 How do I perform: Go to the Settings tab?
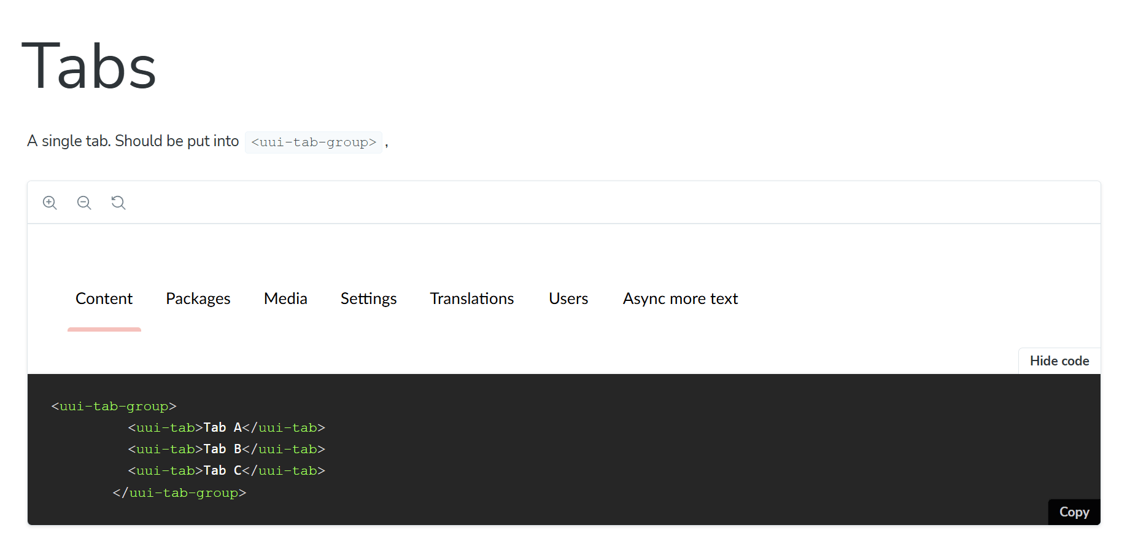pos(369,298)
